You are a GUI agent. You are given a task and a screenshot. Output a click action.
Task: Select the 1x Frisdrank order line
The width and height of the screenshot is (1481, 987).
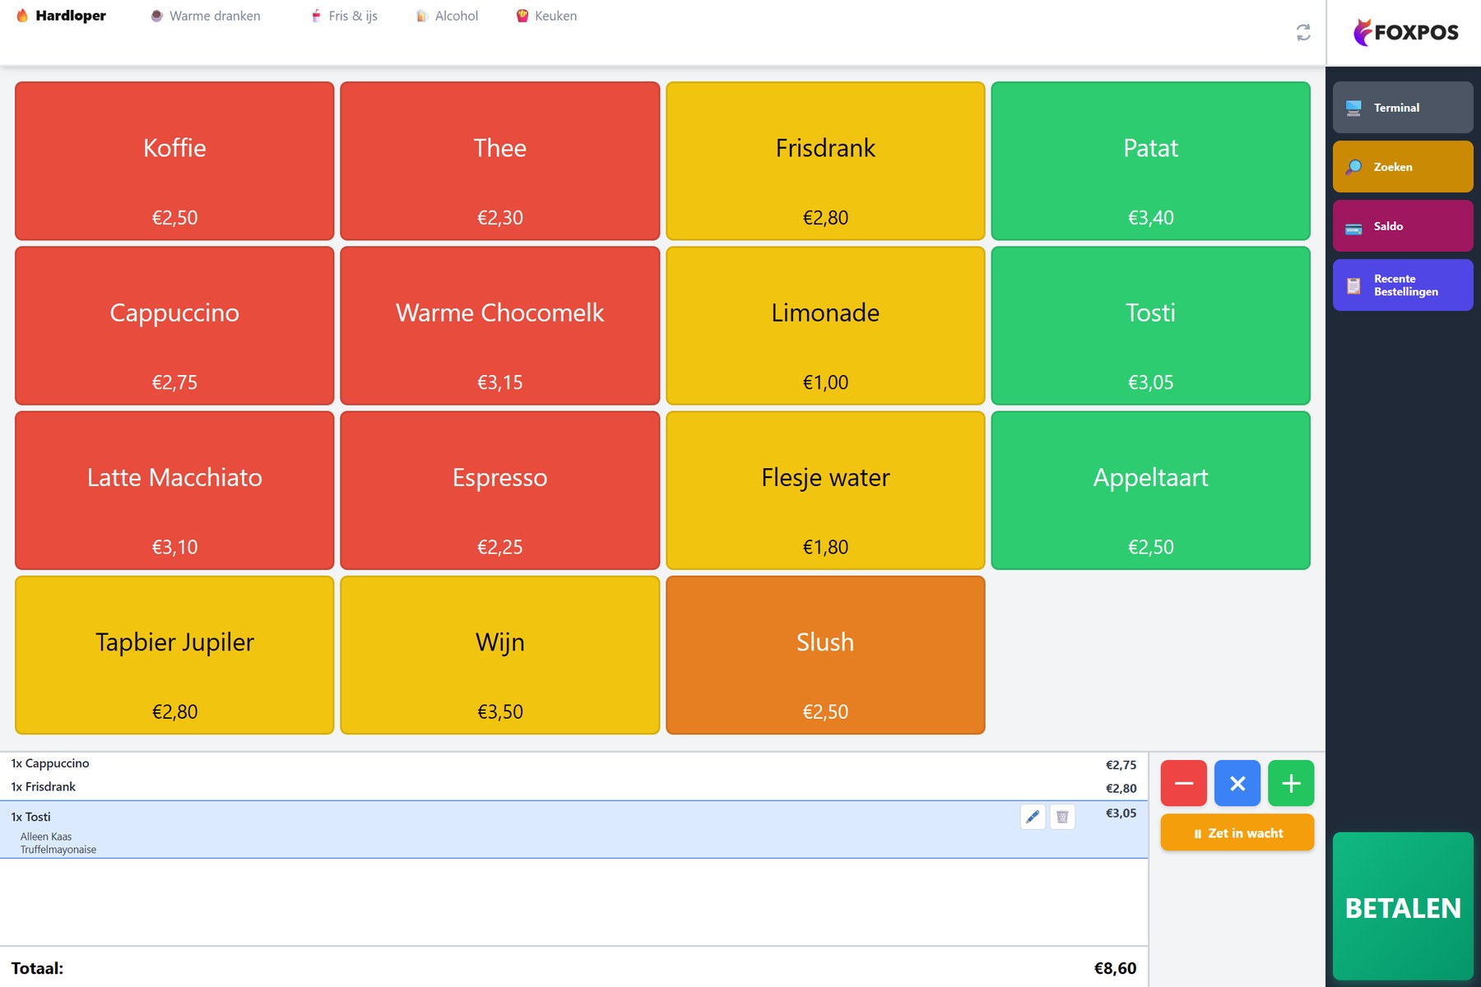click(573, 787)
